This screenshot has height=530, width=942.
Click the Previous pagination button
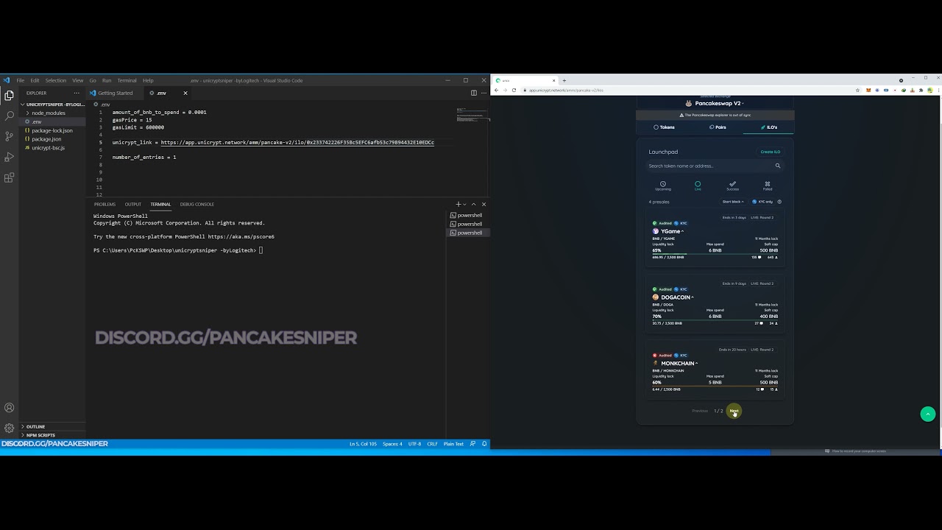(700, 411)
